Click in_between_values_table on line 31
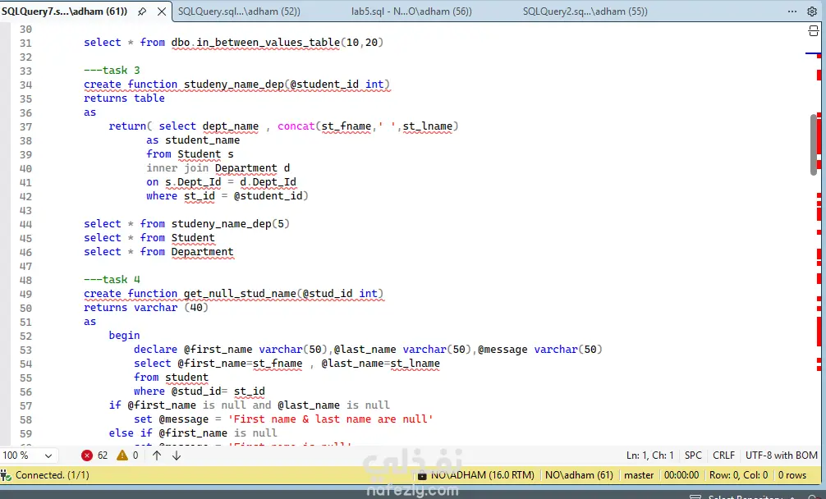The height and width of the screenshot is (499, 826). click(268, 42)
